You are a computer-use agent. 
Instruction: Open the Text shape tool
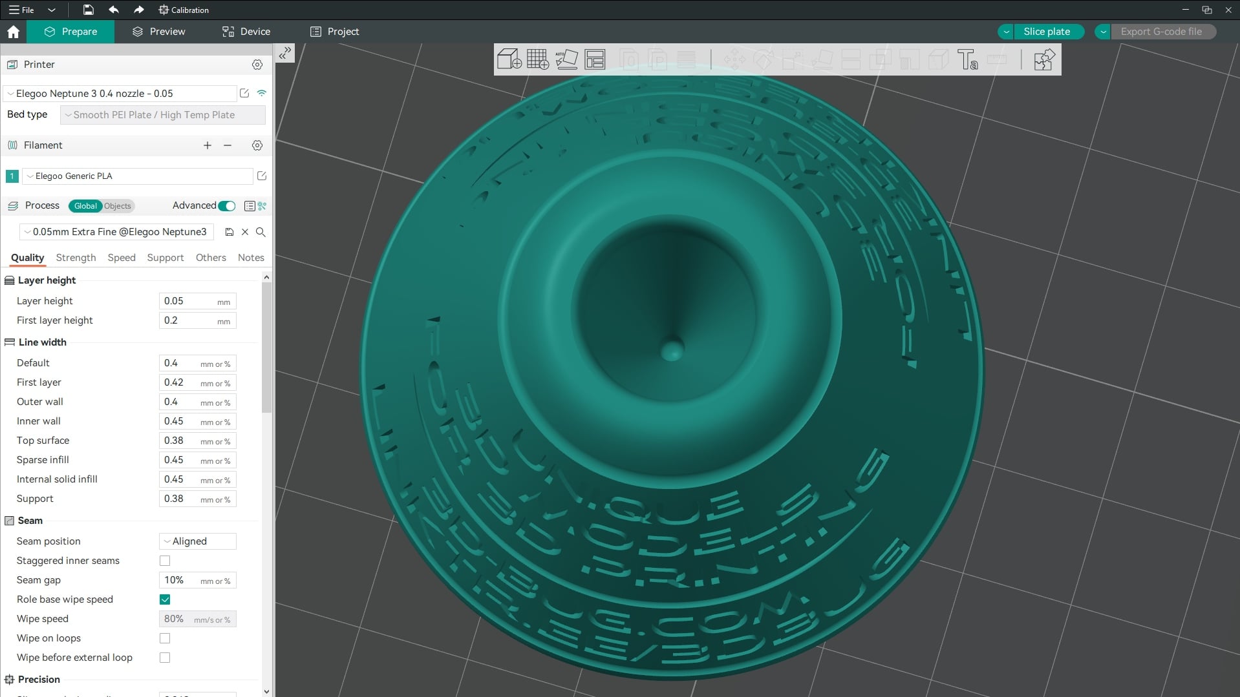pos(968,59)
